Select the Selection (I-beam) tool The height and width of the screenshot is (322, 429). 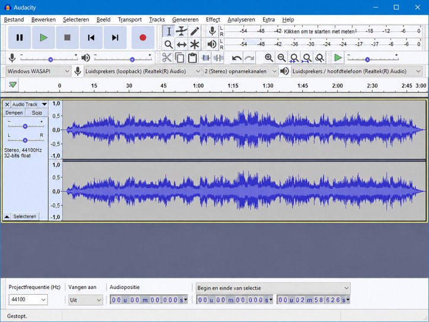click(x=169, y=31)
